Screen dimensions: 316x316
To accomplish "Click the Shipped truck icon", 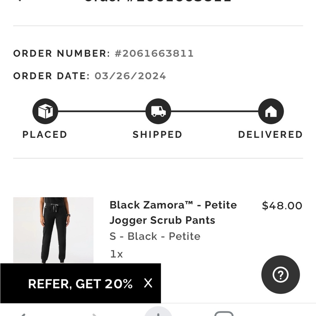I will coord(158,111).
